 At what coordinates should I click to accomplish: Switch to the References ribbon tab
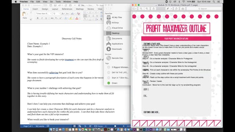point(67,9)
